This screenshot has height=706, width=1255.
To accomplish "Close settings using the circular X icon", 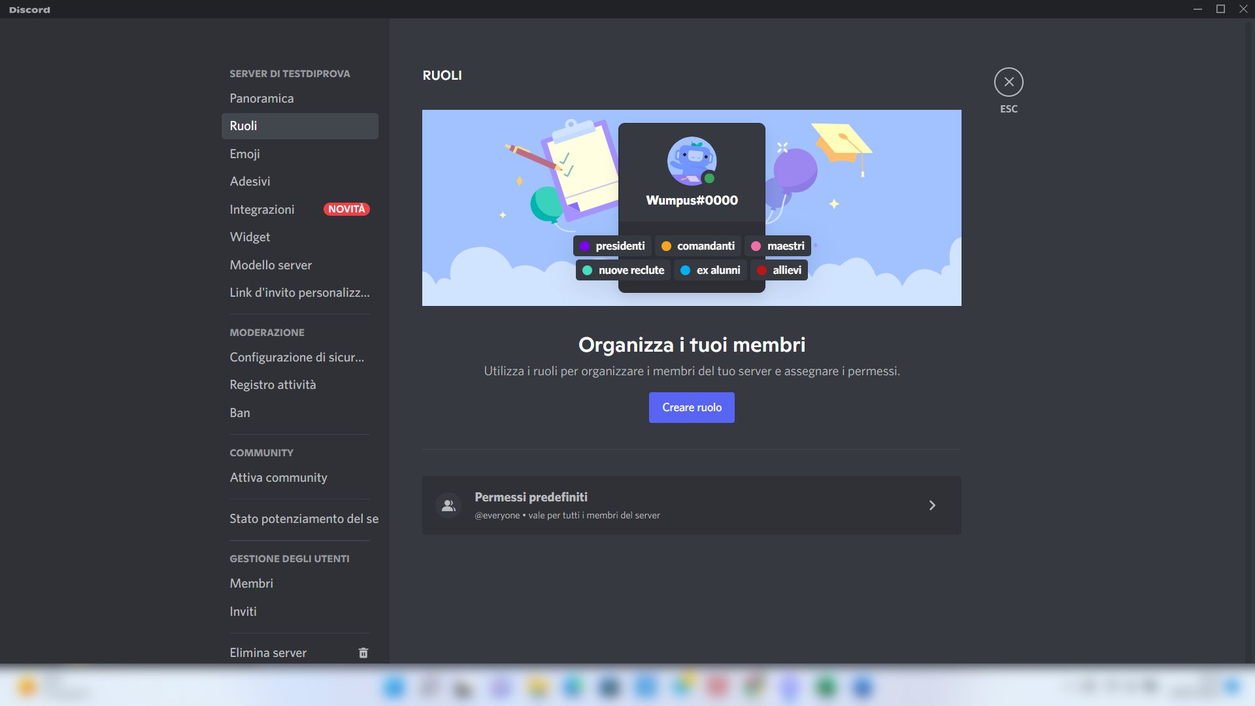I will 1009,82.
